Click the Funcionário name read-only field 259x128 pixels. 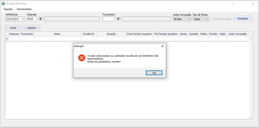(146, 19)
